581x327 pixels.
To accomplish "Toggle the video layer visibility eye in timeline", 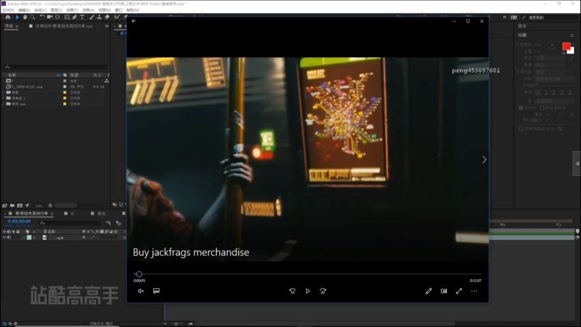I will (4, 237).
